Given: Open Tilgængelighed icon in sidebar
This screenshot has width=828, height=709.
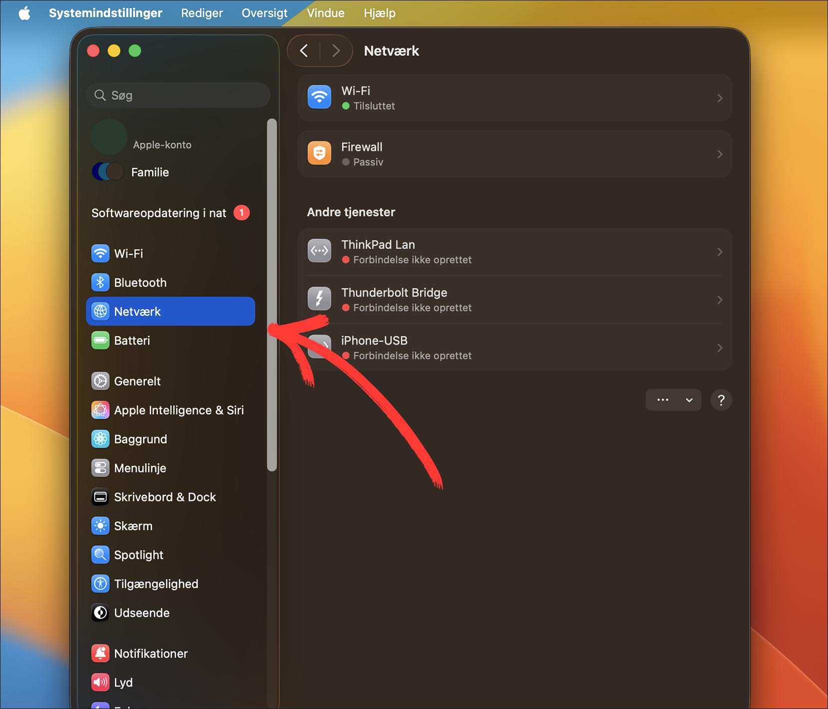Looking at the screenshot, I should click(100, 584).
